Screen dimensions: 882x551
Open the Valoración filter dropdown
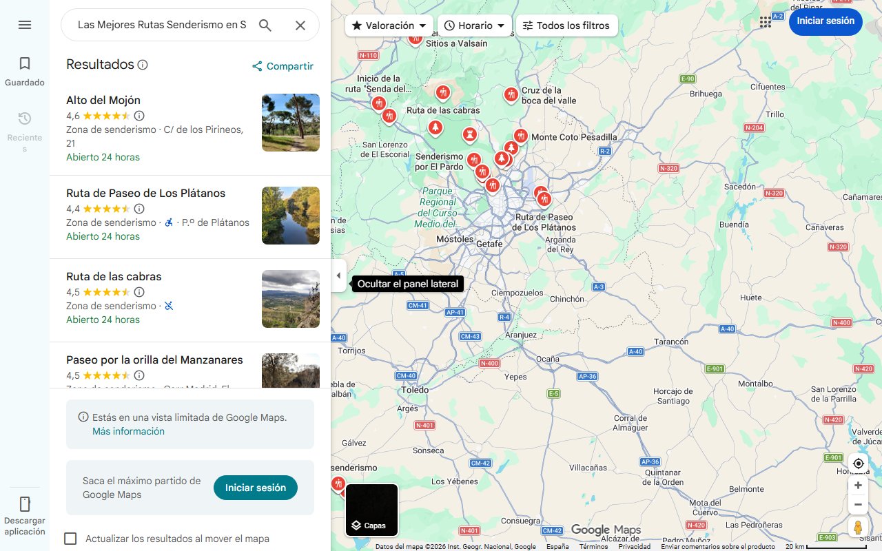[x=389, y=25]
